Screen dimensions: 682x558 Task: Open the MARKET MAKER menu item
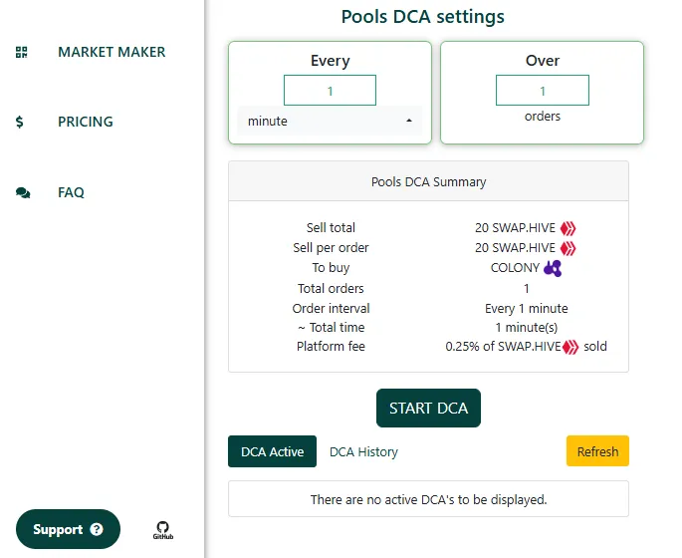pos(112,52)
